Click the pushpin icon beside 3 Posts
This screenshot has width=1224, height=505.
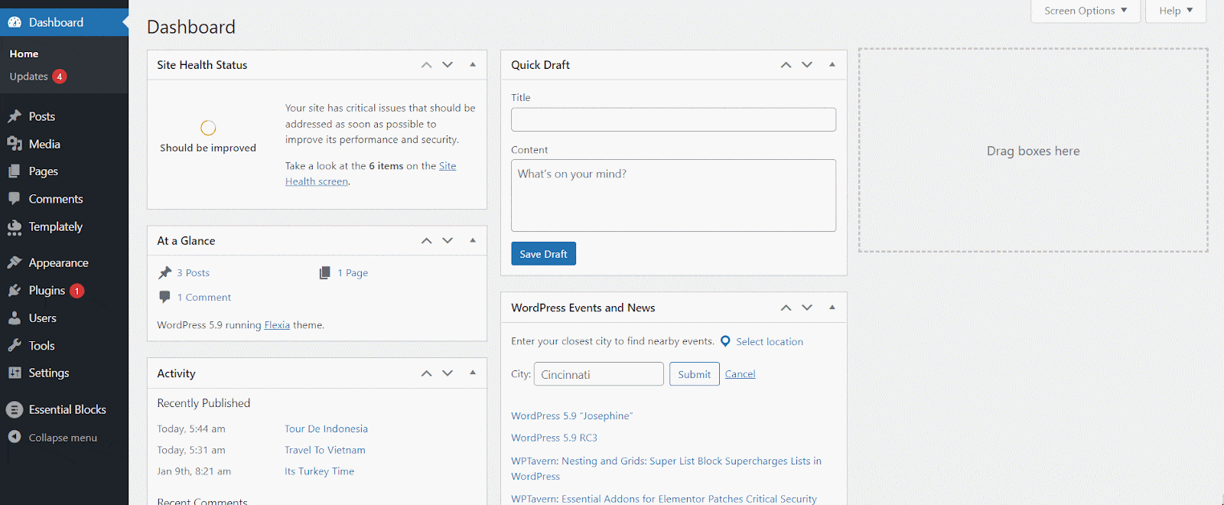(x=165, y=272)
